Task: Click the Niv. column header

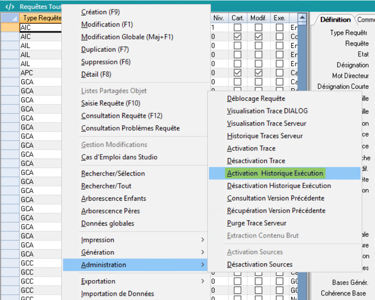Action: coord(219,18)
